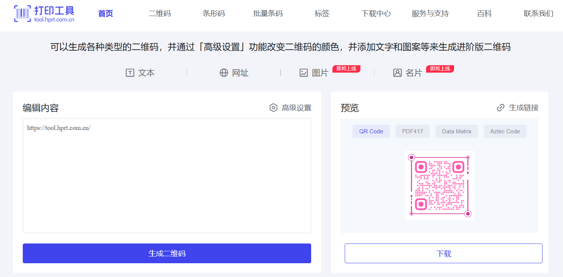Click into the 编辑内容 text area
Screen dimensions: 563x277
coord(167,176)
